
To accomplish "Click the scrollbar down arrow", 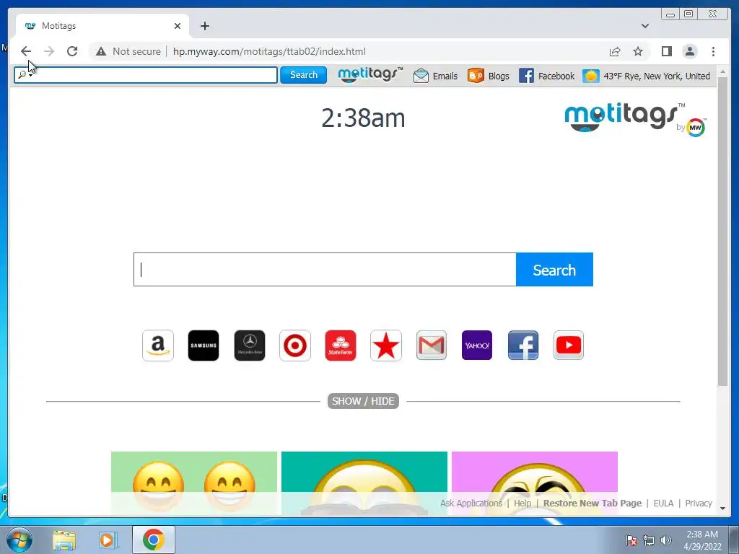I will [722, 509].
